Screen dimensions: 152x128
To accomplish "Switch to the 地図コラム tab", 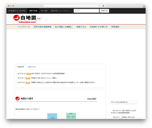I will coord(32,67).
